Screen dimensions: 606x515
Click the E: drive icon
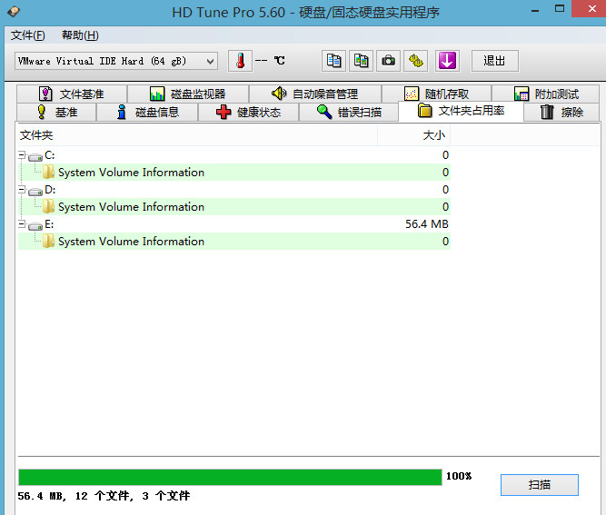[35, 225]
